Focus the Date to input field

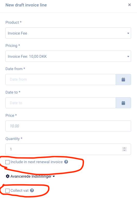[61, 103]
